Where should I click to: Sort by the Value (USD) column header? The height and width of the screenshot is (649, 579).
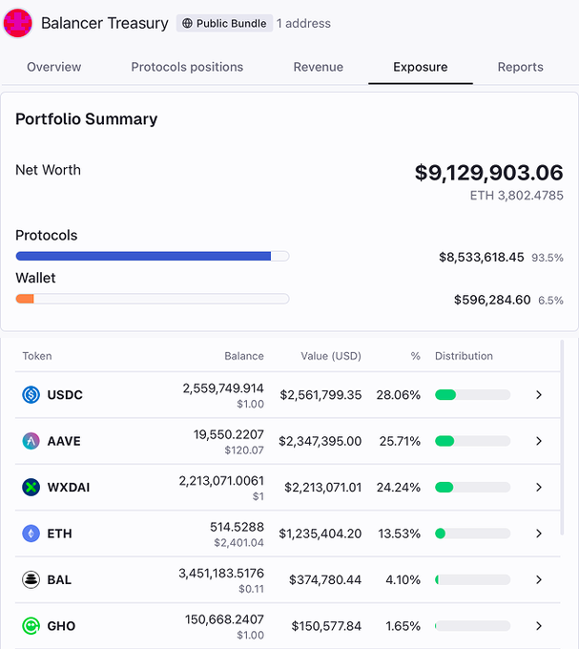[x=331, y=356]
